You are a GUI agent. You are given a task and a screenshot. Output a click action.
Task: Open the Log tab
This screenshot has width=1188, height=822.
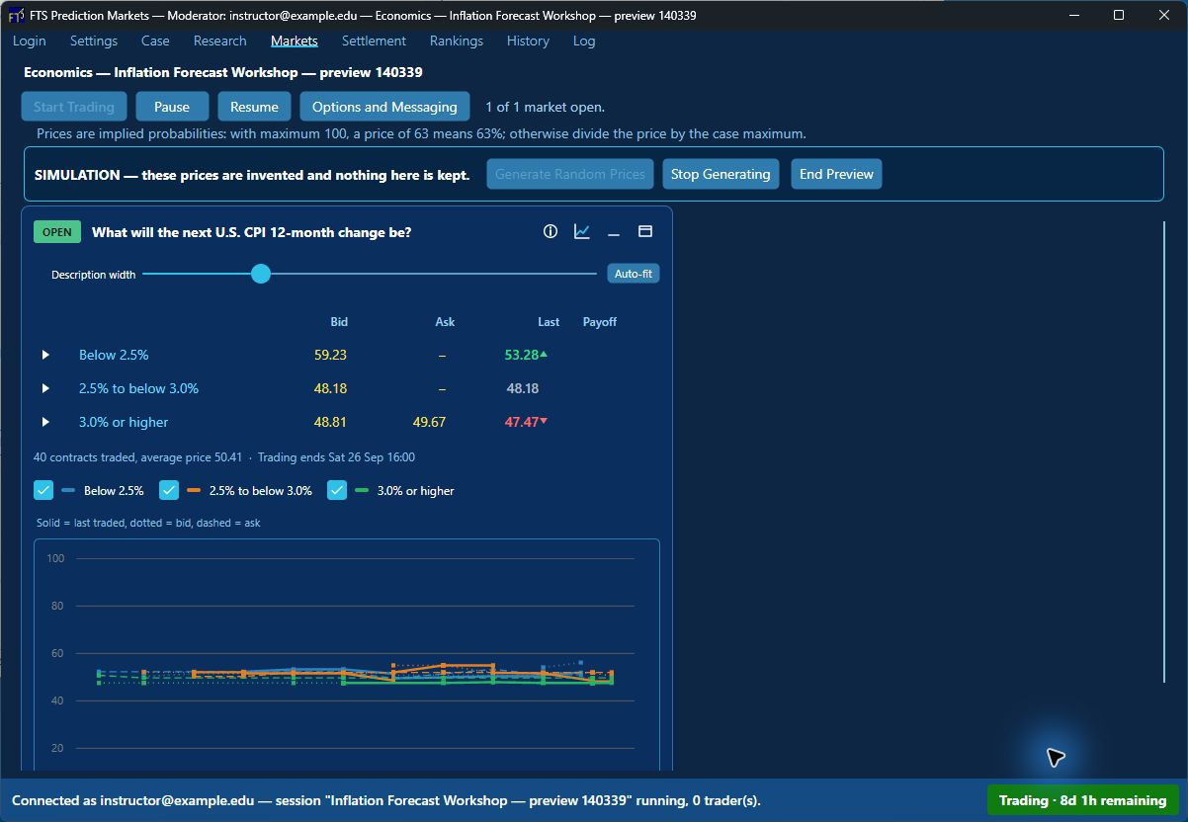(584, 41)
